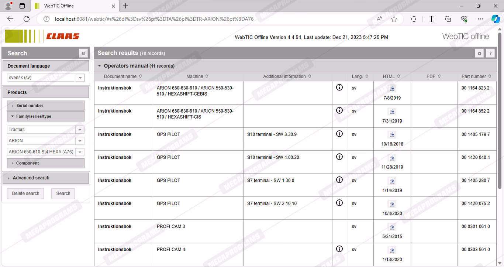This screenshot has width=504, height=267.
Task: Open HTML manual for HEXASHIFT-CEBIS
Action: 392,89
